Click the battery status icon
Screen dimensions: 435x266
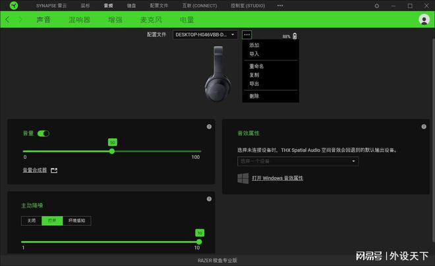(295, 36)
